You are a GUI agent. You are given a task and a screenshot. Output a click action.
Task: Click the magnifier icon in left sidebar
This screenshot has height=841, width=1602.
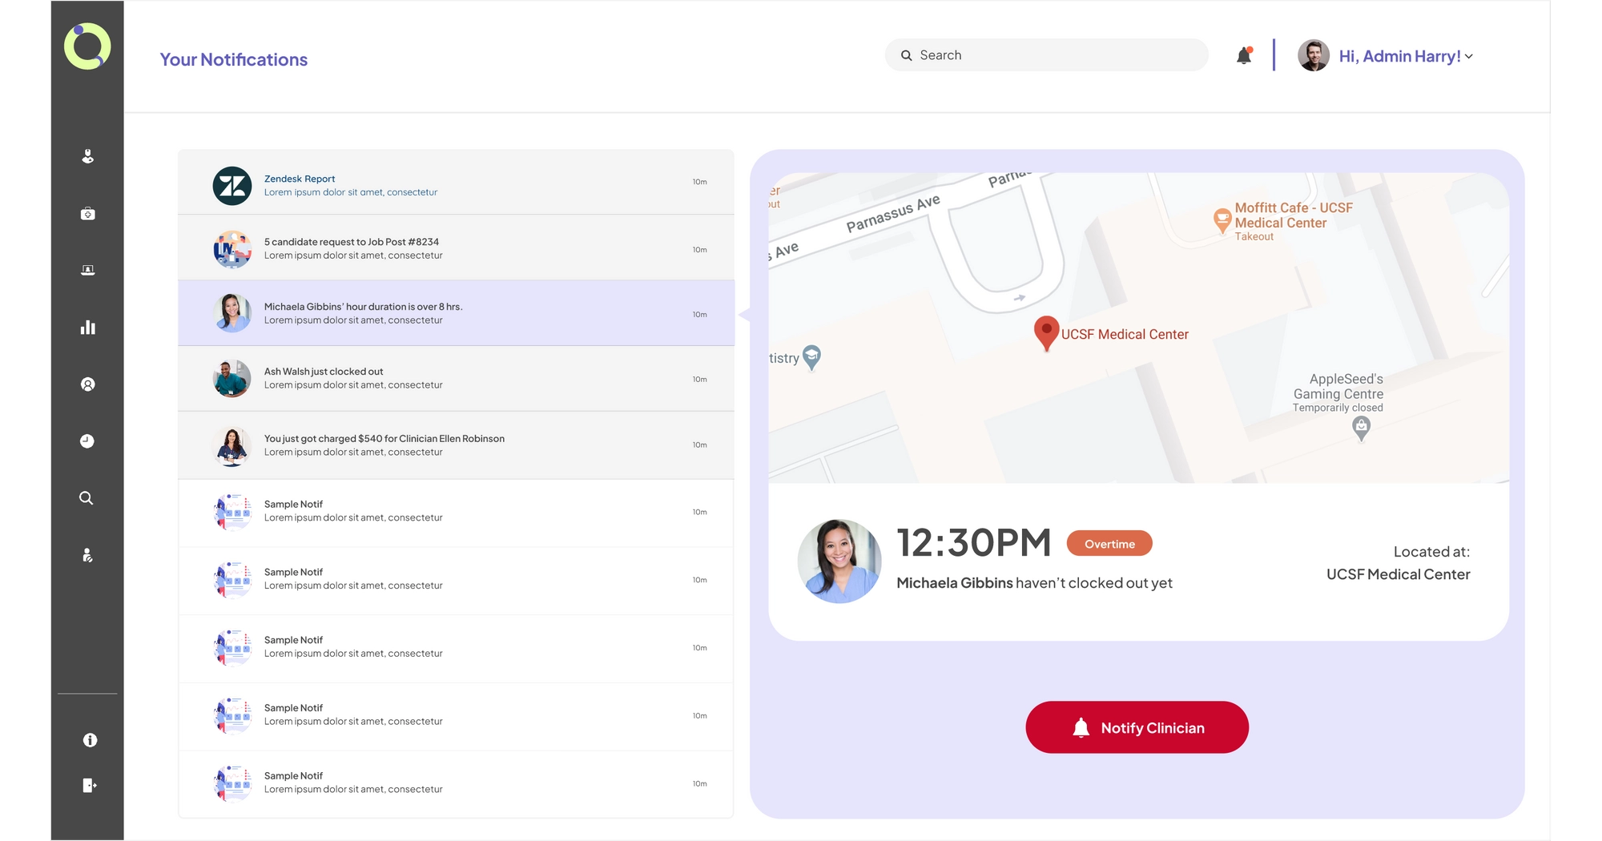pos(87,498)
